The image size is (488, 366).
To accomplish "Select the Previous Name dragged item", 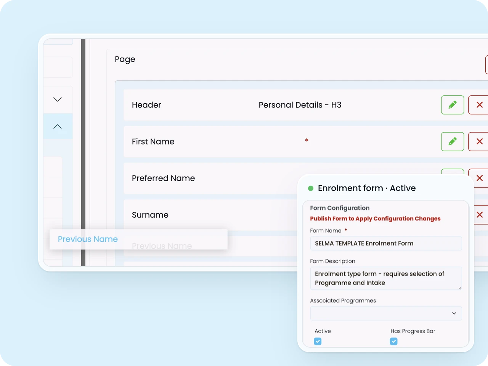I will click(138, 239).
